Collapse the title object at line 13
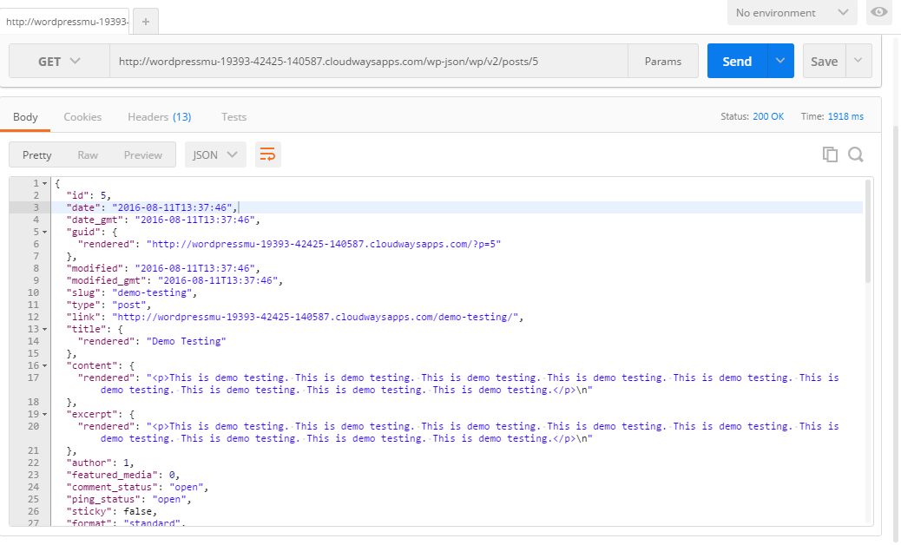This screenshot has height=545, width=901. tap(45, 329)
